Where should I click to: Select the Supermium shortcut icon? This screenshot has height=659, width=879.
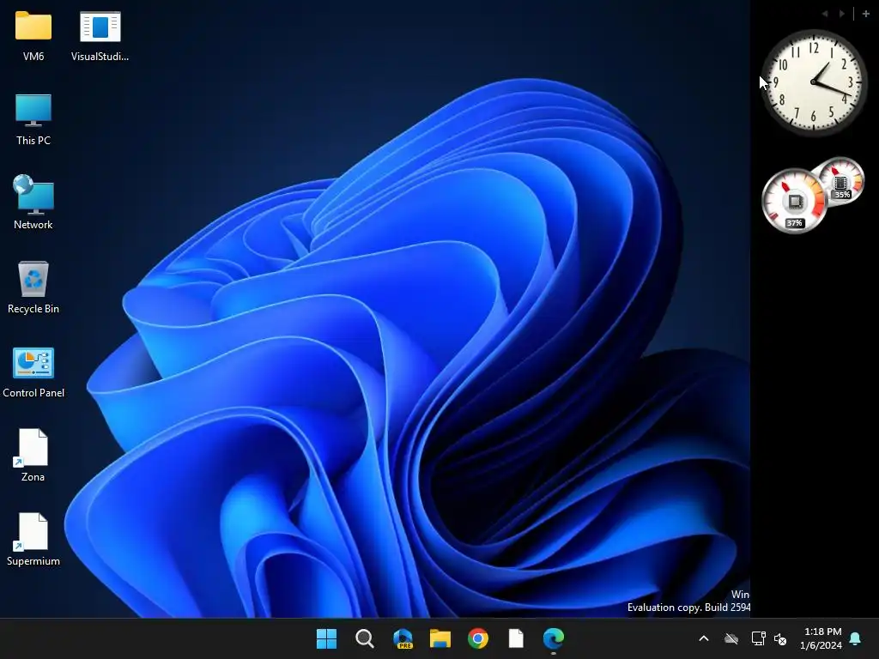coord(33,539)
